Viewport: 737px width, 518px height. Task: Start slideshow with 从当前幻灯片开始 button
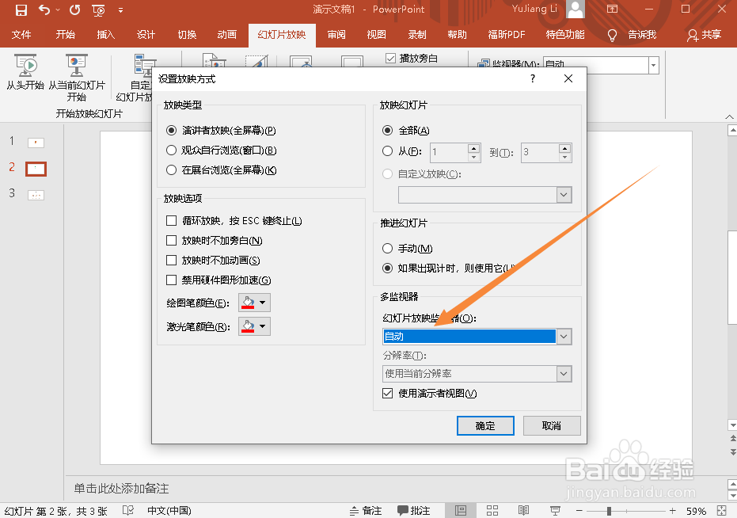[77, 78]
